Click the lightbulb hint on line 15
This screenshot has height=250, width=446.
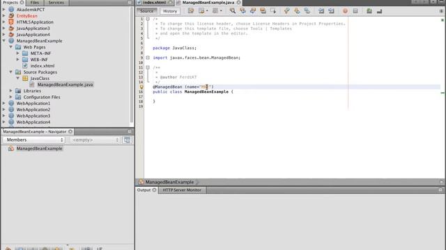(141, 87)
